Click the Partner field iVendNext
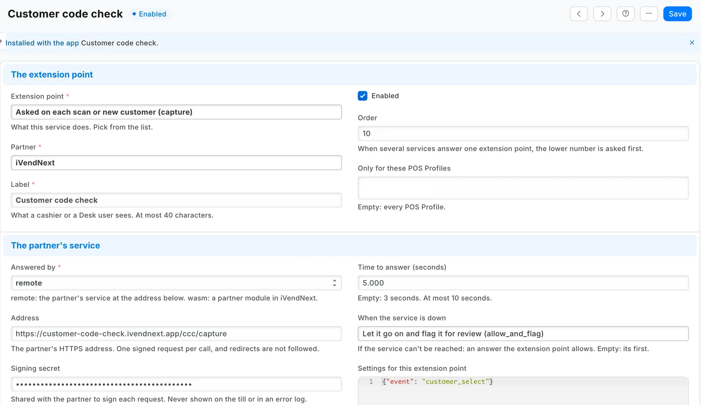The width and height of the screenshot is (701, 405). (176, 163)
